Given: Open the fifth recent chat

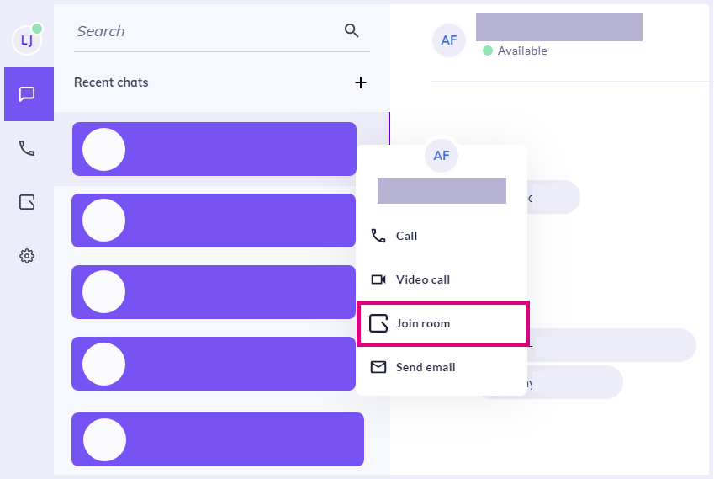Looking at the screenshot, I should 218,439.
